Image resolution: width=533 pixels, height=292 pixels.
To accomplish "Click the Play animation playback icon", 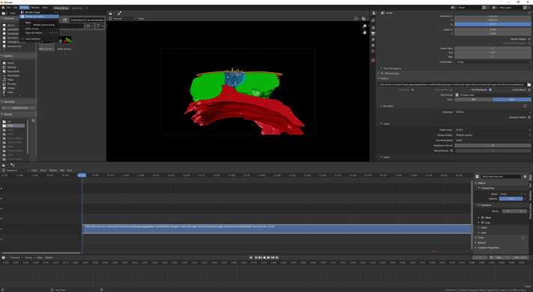I will click(268, 257).
